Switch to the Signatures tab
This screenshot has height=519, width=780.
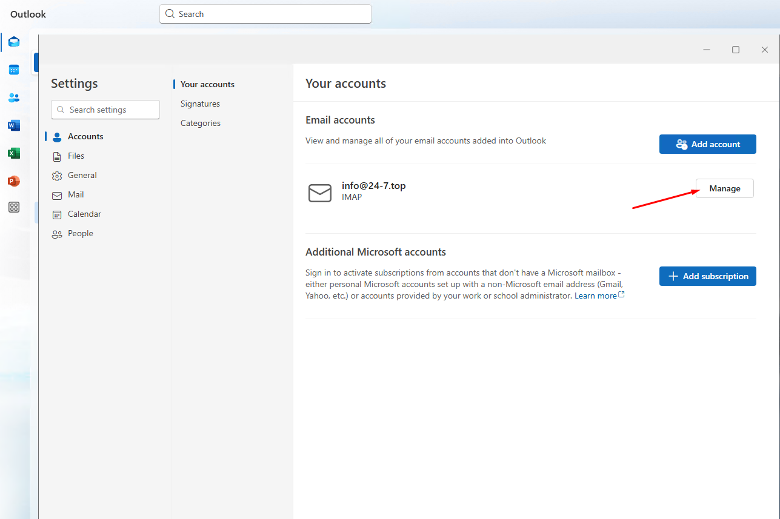click(x=200, y=104)
